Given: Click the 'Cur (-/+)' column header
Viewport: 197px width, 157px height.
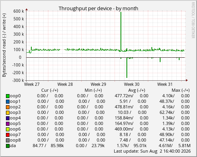Looking at the screenshot, I should 50,90.
